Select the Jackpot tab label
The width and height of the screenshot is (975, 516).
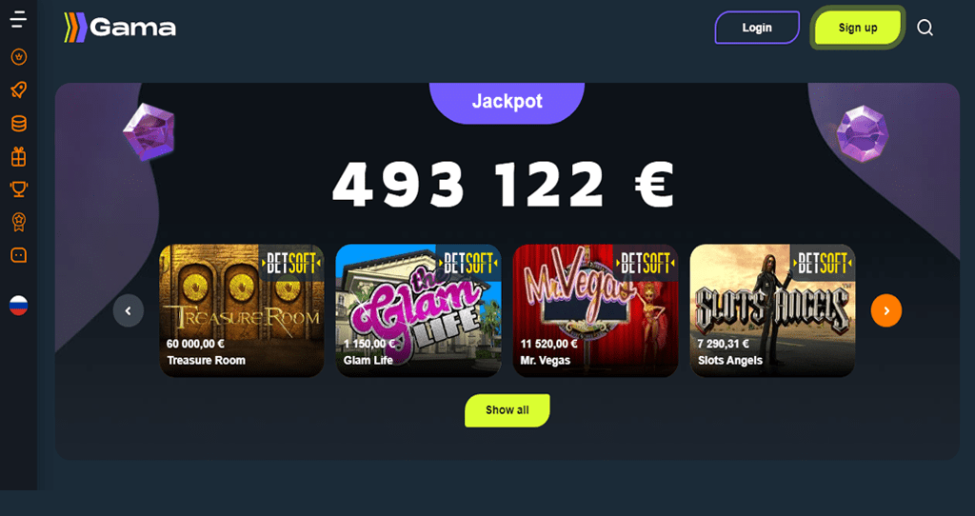coord(507,101)
